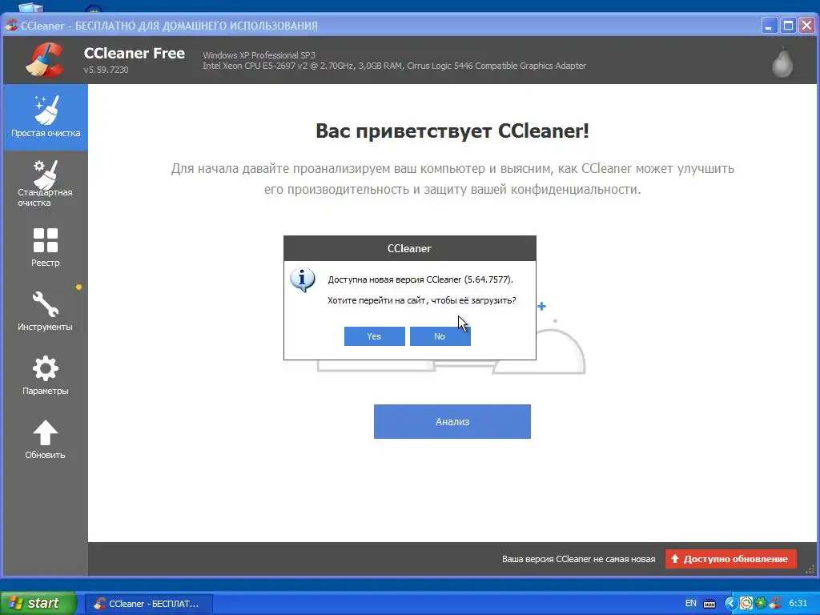820x615 pixels.
Task: Click the Windows XP Professional SP3 system info
Action: click(259, 55)
